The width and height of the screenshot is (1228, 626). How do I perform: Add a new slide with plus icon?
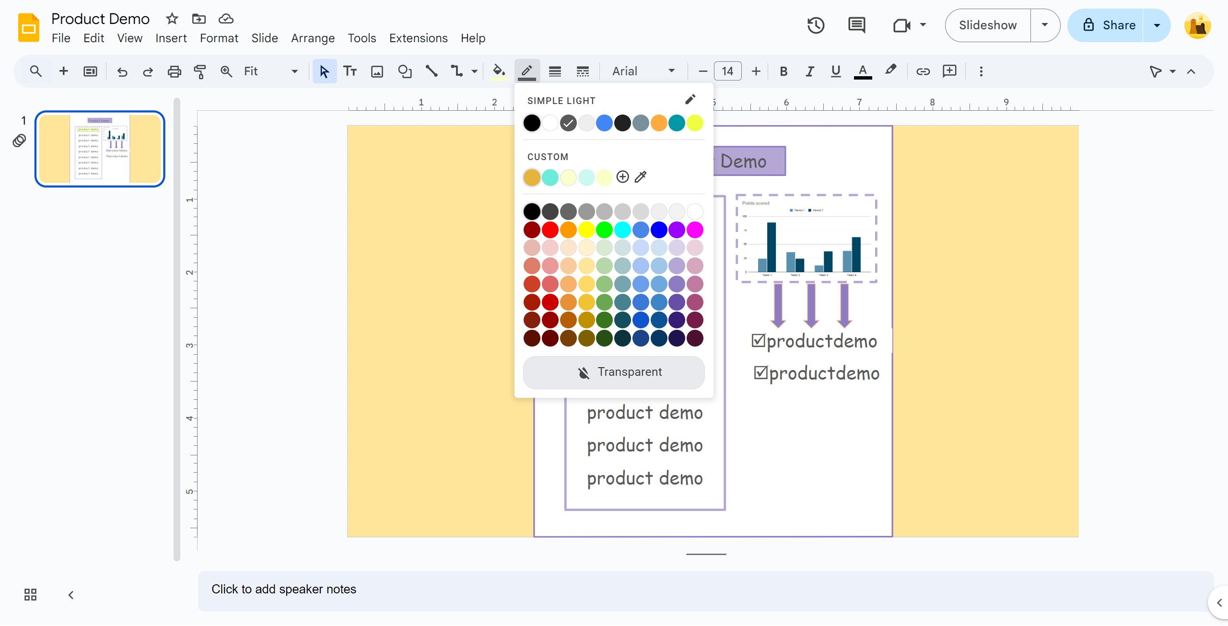coord(63,71)
